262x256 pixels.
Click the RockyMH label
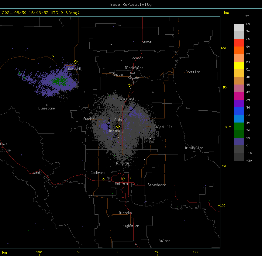74,69
